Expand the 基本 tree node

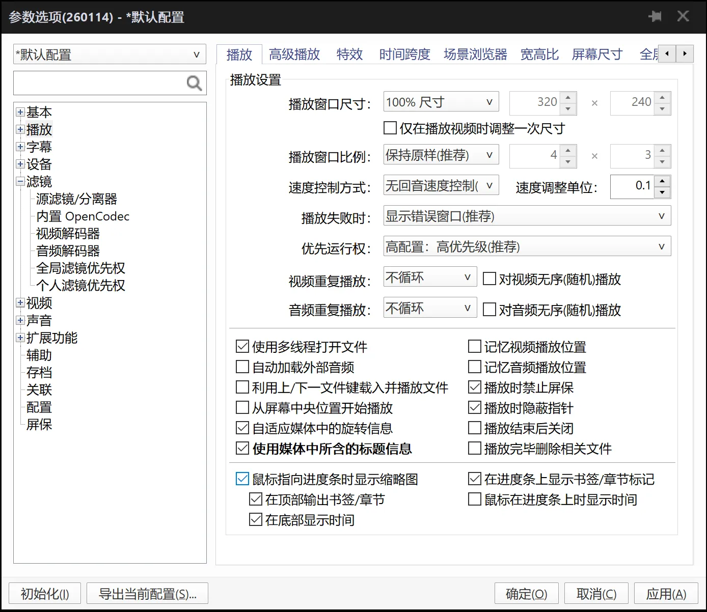[20, 112]
